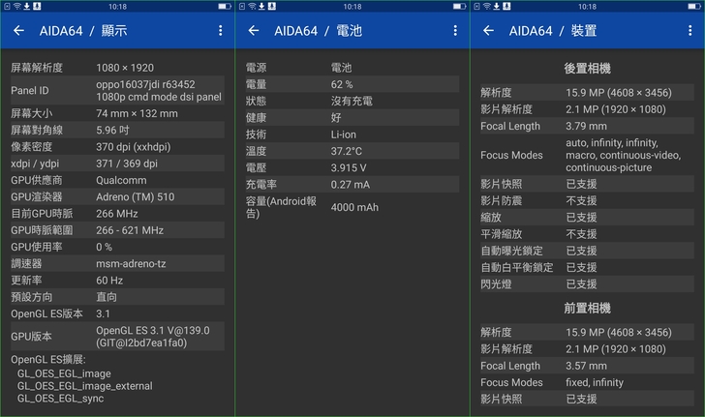Select the 預設方向 row
This screenshot has height=417, width=705.
[x=117, y=297]
